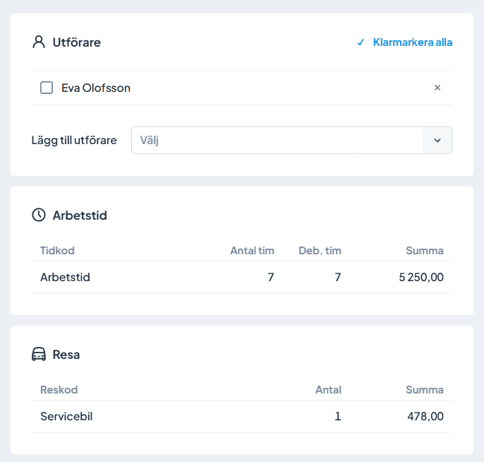Click the Reskod column header
This screenshot has width=484, height=462.
[59, 390]
